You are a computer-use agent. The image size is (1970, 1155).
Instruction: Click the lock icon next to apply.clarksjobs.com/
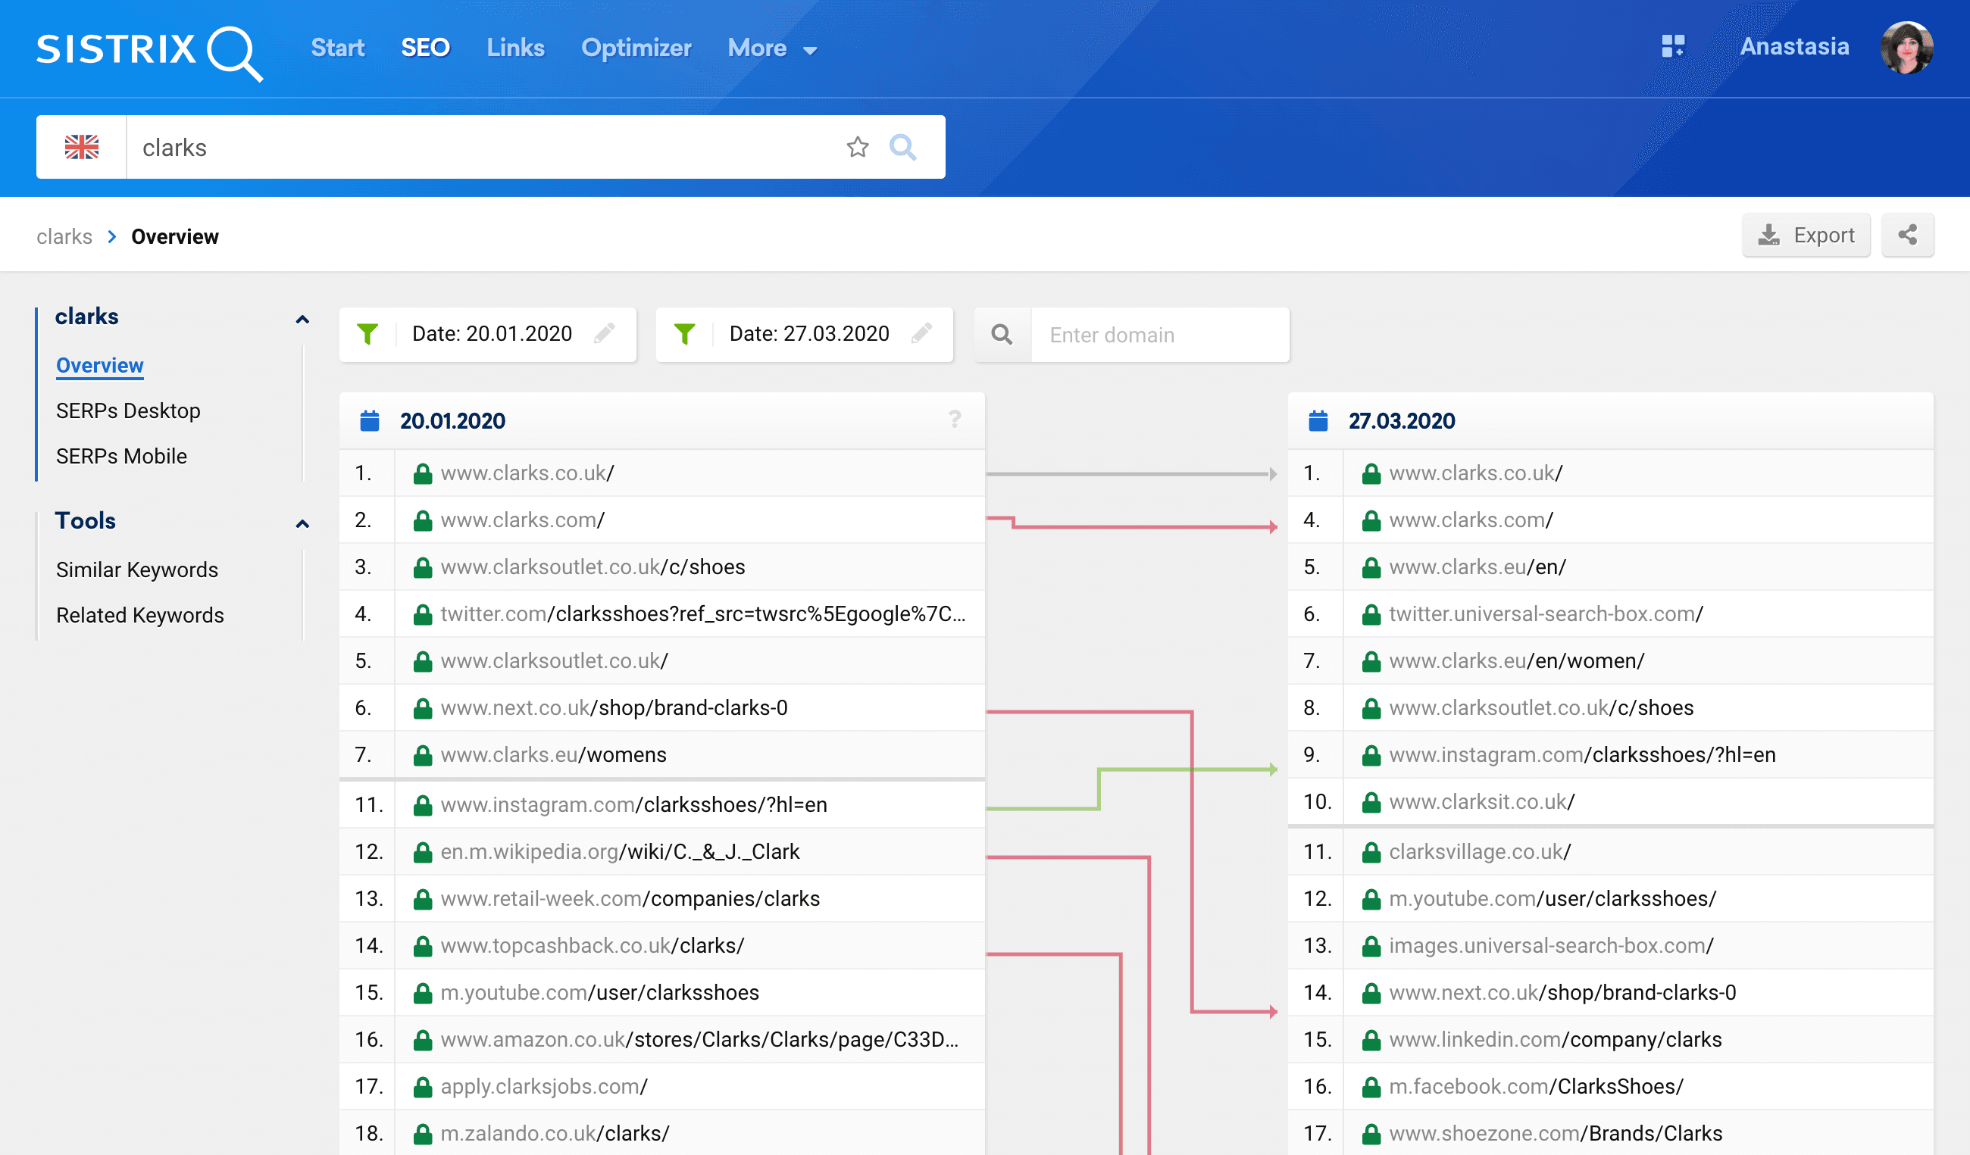coord(423,1086)
